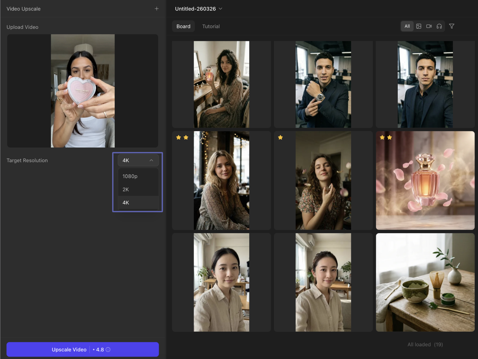Click the info icon beside 4.8 credits

tap(108, 349)
